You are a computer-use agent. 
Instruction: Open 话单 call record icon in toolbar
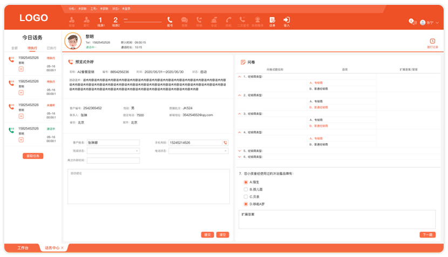272,21
